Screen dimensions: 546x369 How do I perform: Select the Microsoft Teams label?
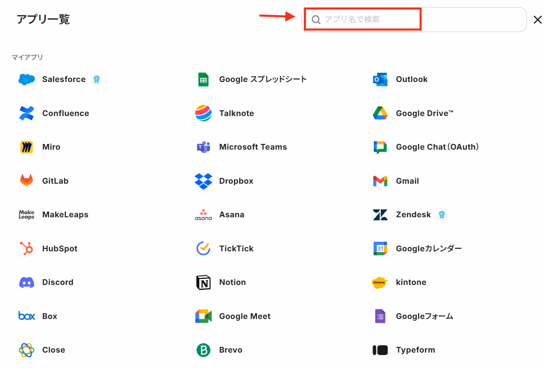(x=253, y=147)
